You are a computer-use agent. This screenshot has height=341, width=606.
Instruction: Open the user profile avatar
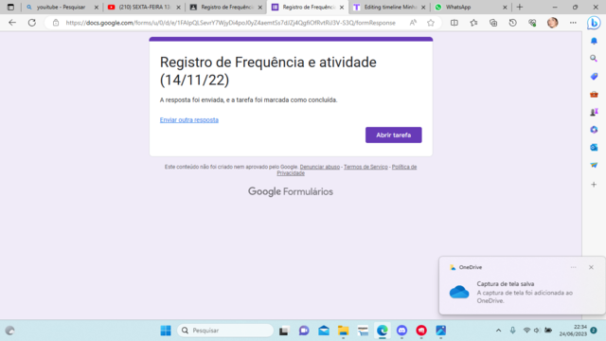pos(553,23)
